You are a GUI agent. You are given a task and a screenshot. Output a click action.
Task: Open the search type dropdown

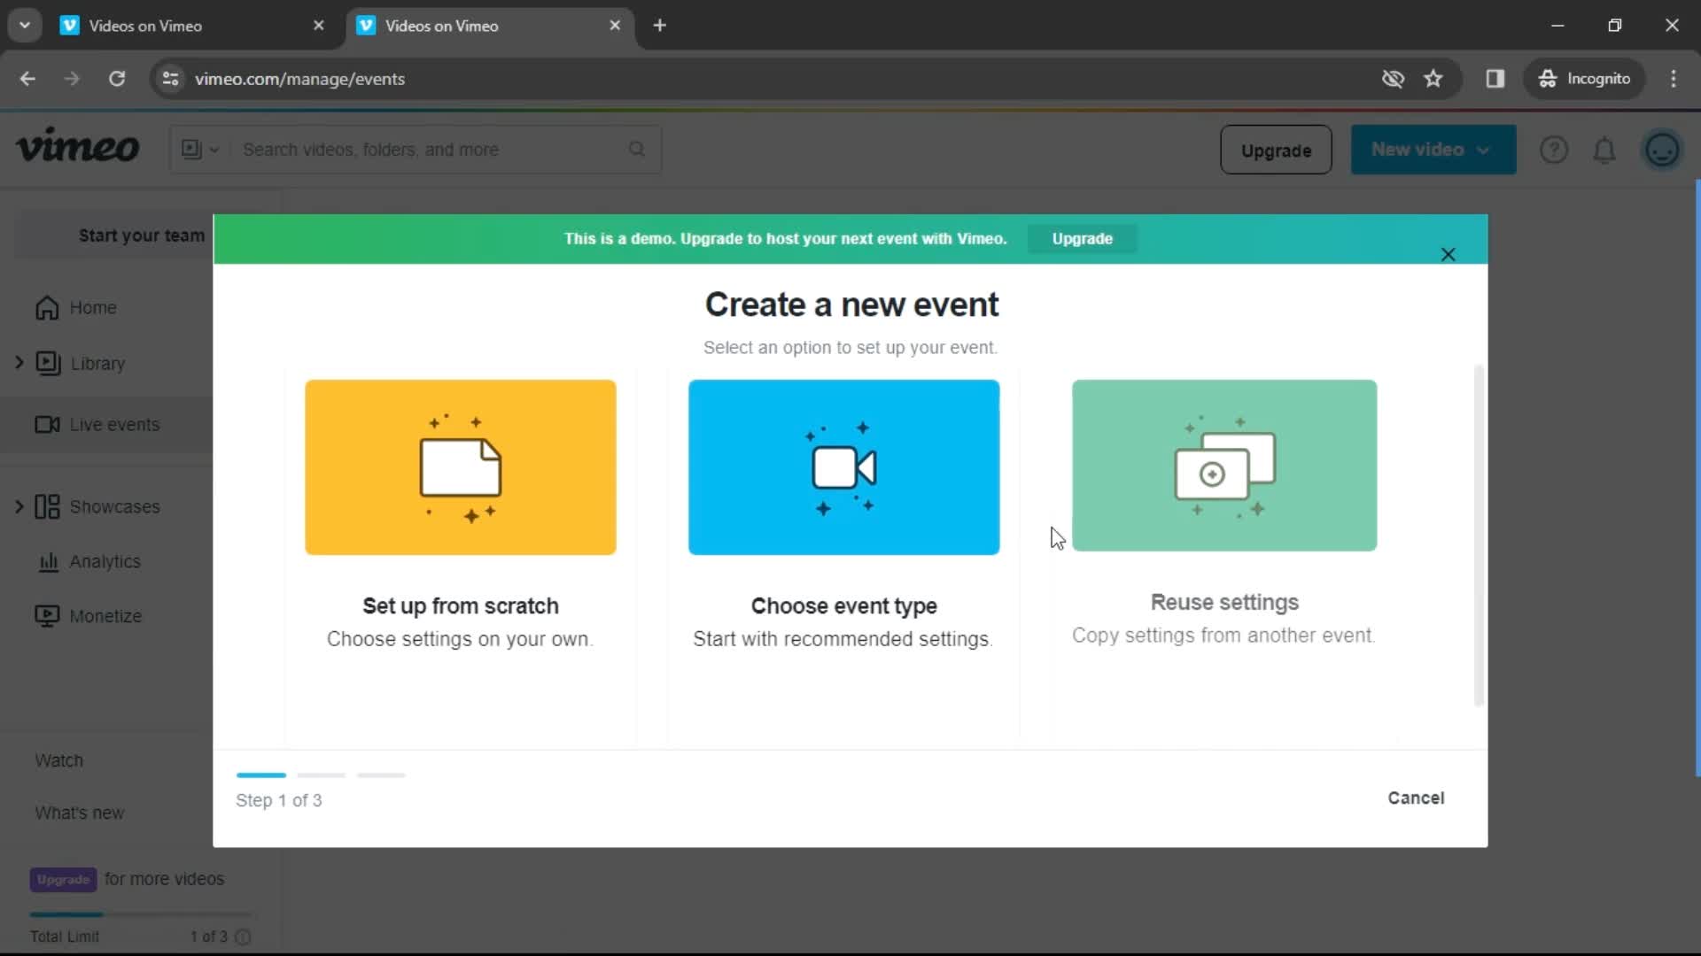[200, 150]
